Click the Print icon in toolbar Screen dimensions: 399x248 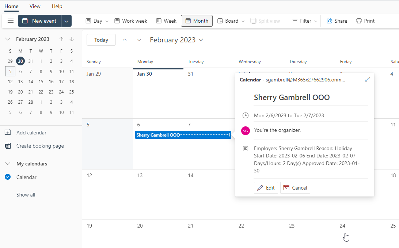point(365,21)
